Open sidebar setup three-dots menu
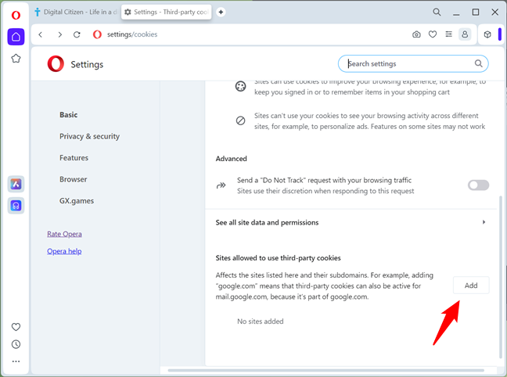The height and width of the screenshot is (377, 507). click(x=16, y=361)
